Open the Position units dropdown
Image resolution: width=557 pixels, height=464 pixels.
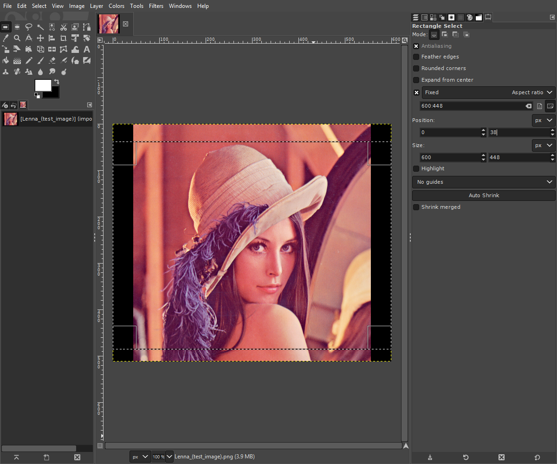click(x=543, y=120)
